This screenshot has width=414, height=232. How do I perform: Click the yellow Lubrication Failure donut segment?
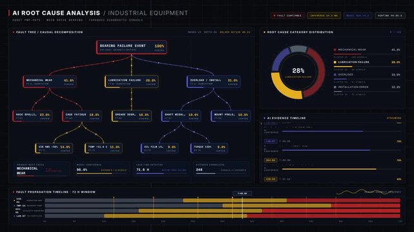click(282, 89)
